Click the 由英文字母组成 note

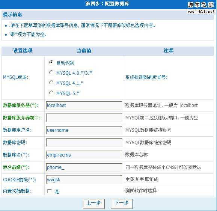tap(142, 179)
